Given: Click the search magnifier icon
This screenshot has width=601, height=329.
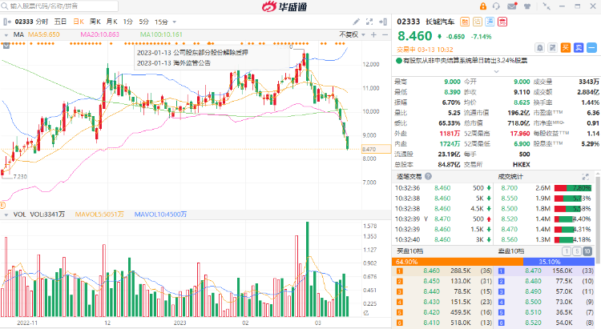Looking at the screenshot, I should click(5, 6).
